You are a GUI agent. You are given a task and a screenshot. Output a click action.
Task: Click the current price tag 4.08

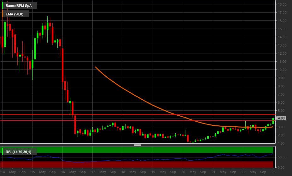[x=281, y=118]
